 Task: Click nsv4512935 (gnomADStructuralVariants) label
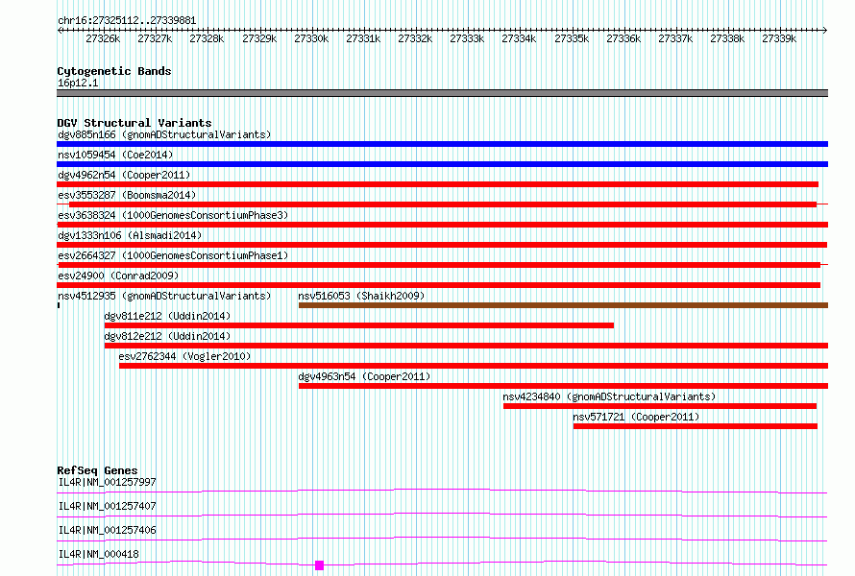[164, 296]
